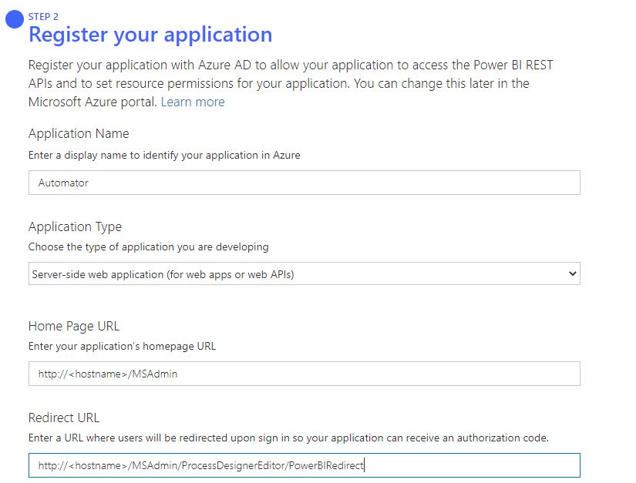This screenshot has height=483, width=636.
Task: Focus the Application Name field containing Automator
Action: pyautogui.click(x=304, y=183)
